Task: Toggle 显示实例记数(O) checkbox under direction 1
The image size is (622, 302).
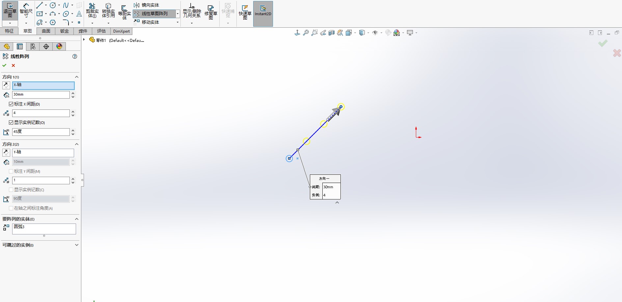Action: (x=11, y=122)
